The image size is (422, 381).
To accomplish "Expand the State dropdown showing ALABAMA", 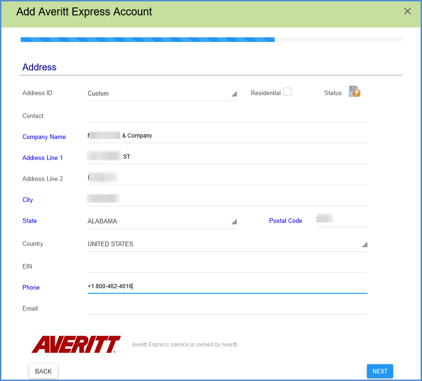I will tap(162, 221).
